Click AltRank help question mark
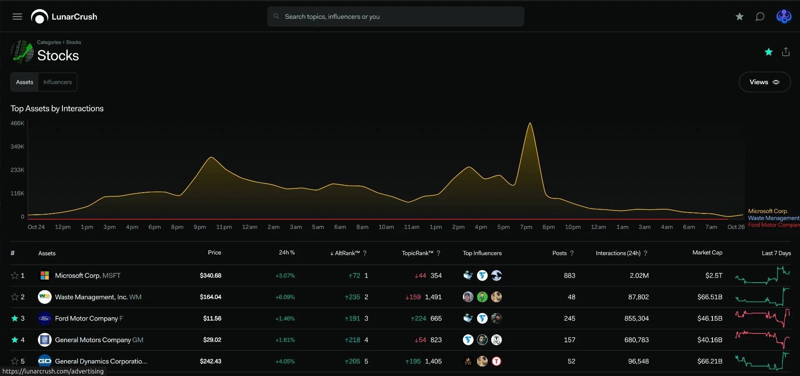Image resolution: width=800 pixels, height=376 pixels. 365,253
